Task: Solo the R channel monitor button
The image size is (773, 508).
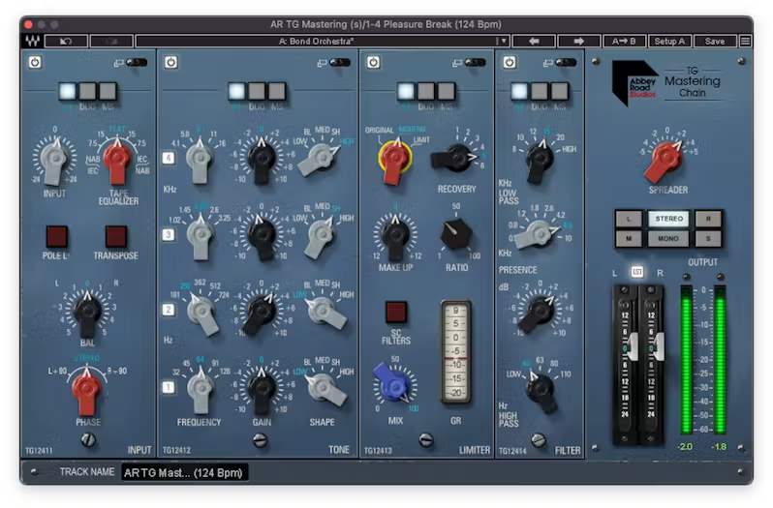Action: pos(708,219)
